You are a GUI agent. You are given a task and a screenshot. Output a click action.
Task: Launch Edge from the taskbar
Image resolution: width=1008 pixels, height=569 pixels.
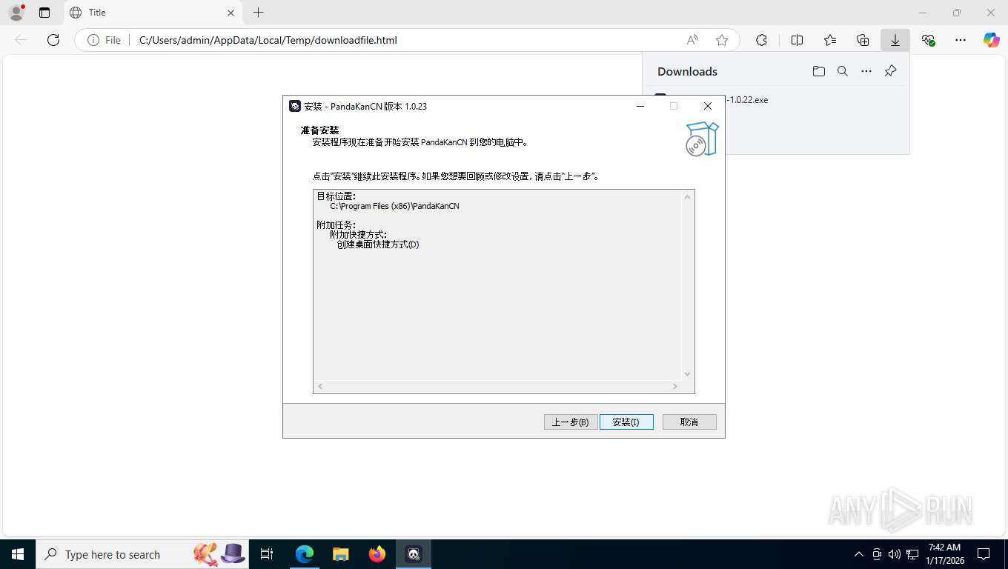[x=305, y=554]
